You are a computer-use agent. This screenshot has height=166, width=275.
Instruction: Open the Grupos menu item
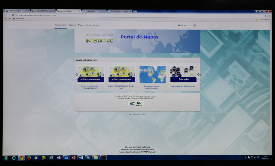[x=96, y=25]
